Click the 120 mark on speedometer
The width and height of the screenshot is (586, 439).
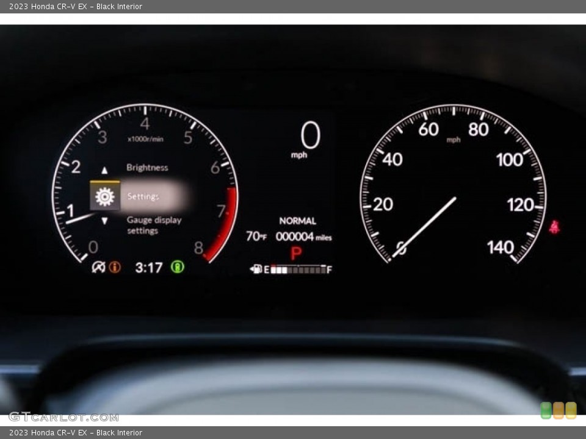(520, 205)
